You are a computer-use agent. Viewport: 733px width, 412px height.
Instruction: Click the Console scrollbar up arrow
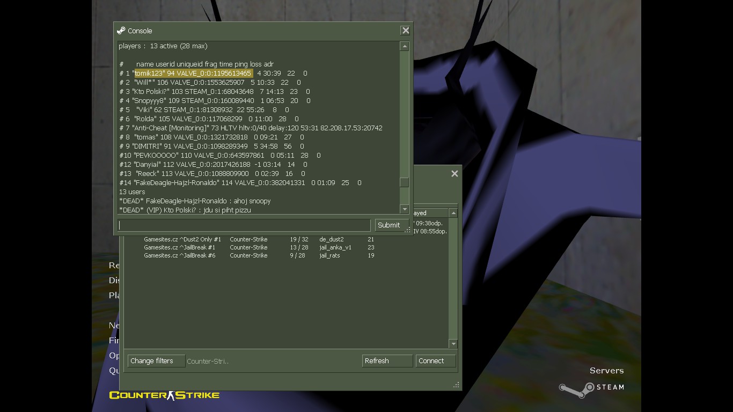405,47
